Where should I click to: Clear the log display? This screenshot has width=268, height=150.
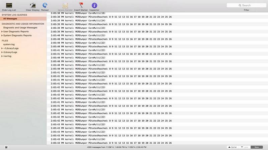(x=32, y=5)
